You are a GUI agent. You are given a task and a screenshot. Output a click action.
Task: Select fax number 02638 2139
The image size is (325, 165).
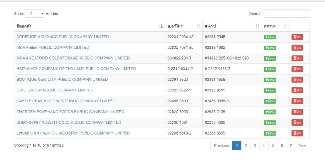pos(215,111)
